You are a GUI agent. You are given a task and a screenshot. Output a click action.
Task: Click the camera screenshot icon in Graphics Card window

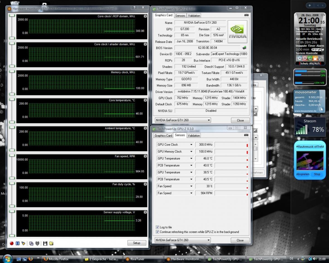pos(246,15)
